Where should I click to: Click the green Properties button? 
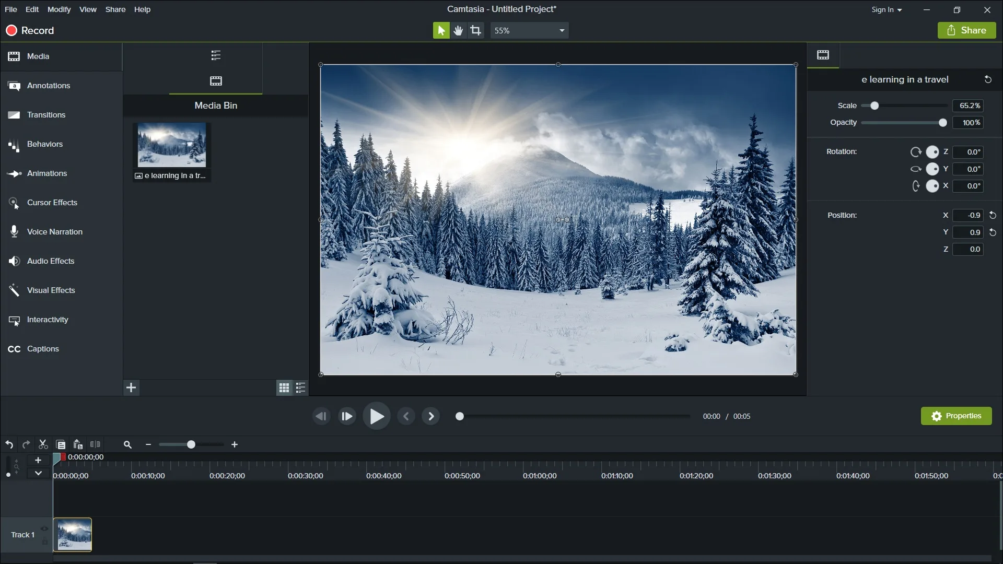[956, 416]
